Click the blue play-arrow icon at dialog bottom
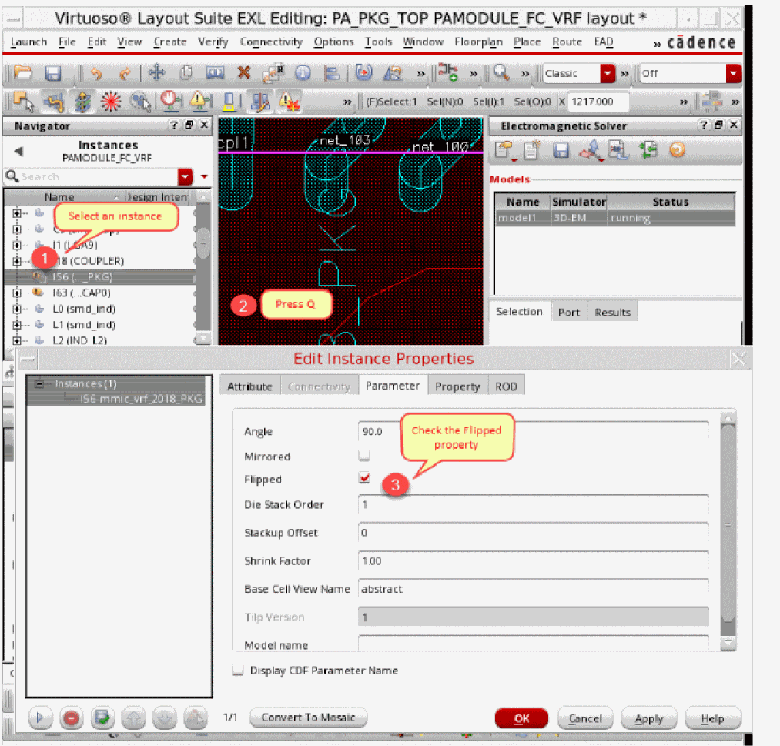Viewport: 780px width, 746px height. click(40, 718)
